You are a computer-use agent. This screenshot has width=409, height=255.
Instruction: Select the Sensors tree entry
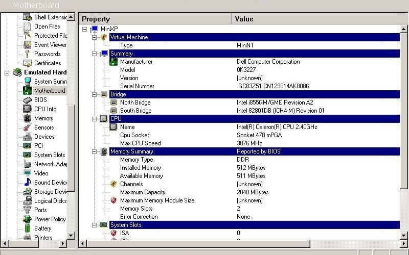(x=44, y=127)
